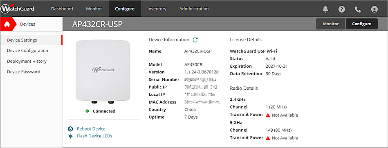Click the expiration date 2027-10-31

tap(276, 66)
